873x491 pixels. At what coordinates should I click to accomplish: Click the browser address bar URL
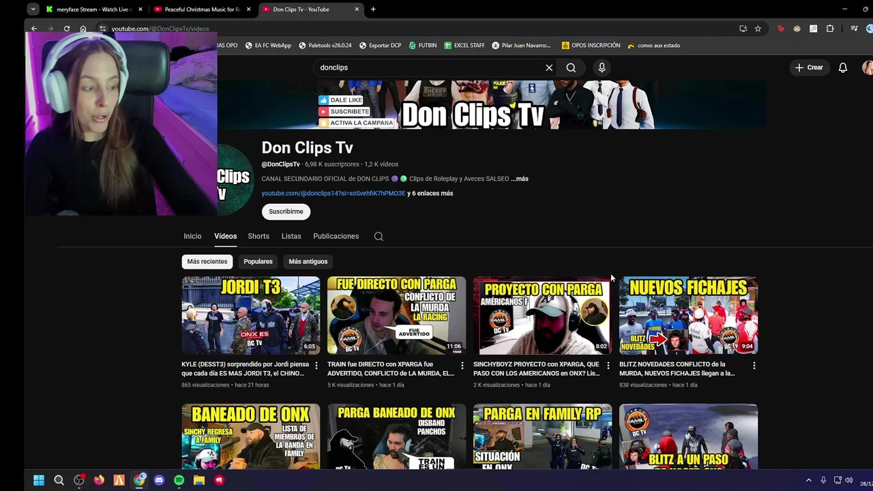pyautogui.click(x=160, y=29)
